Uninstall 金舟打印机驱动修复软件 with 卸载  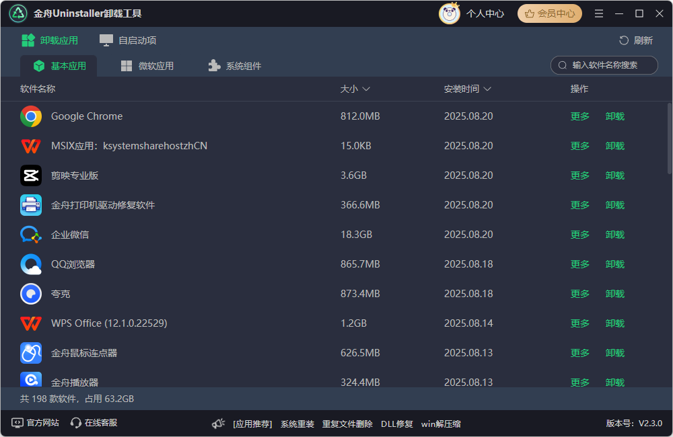tap(615, 205)
